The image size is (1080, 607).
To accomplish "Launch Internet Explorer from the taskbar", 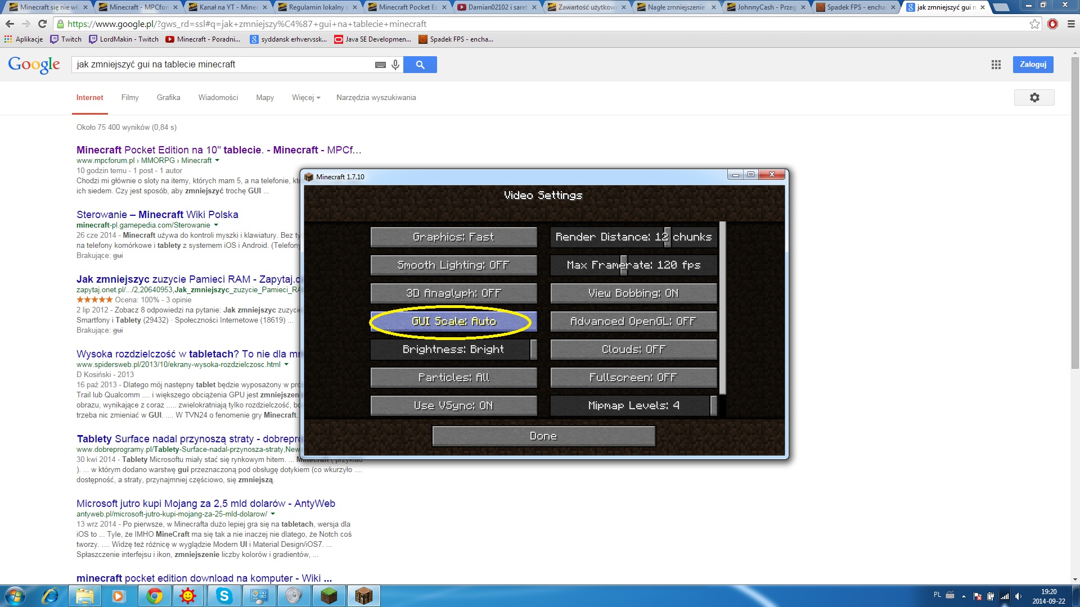I will pos(50,596).
